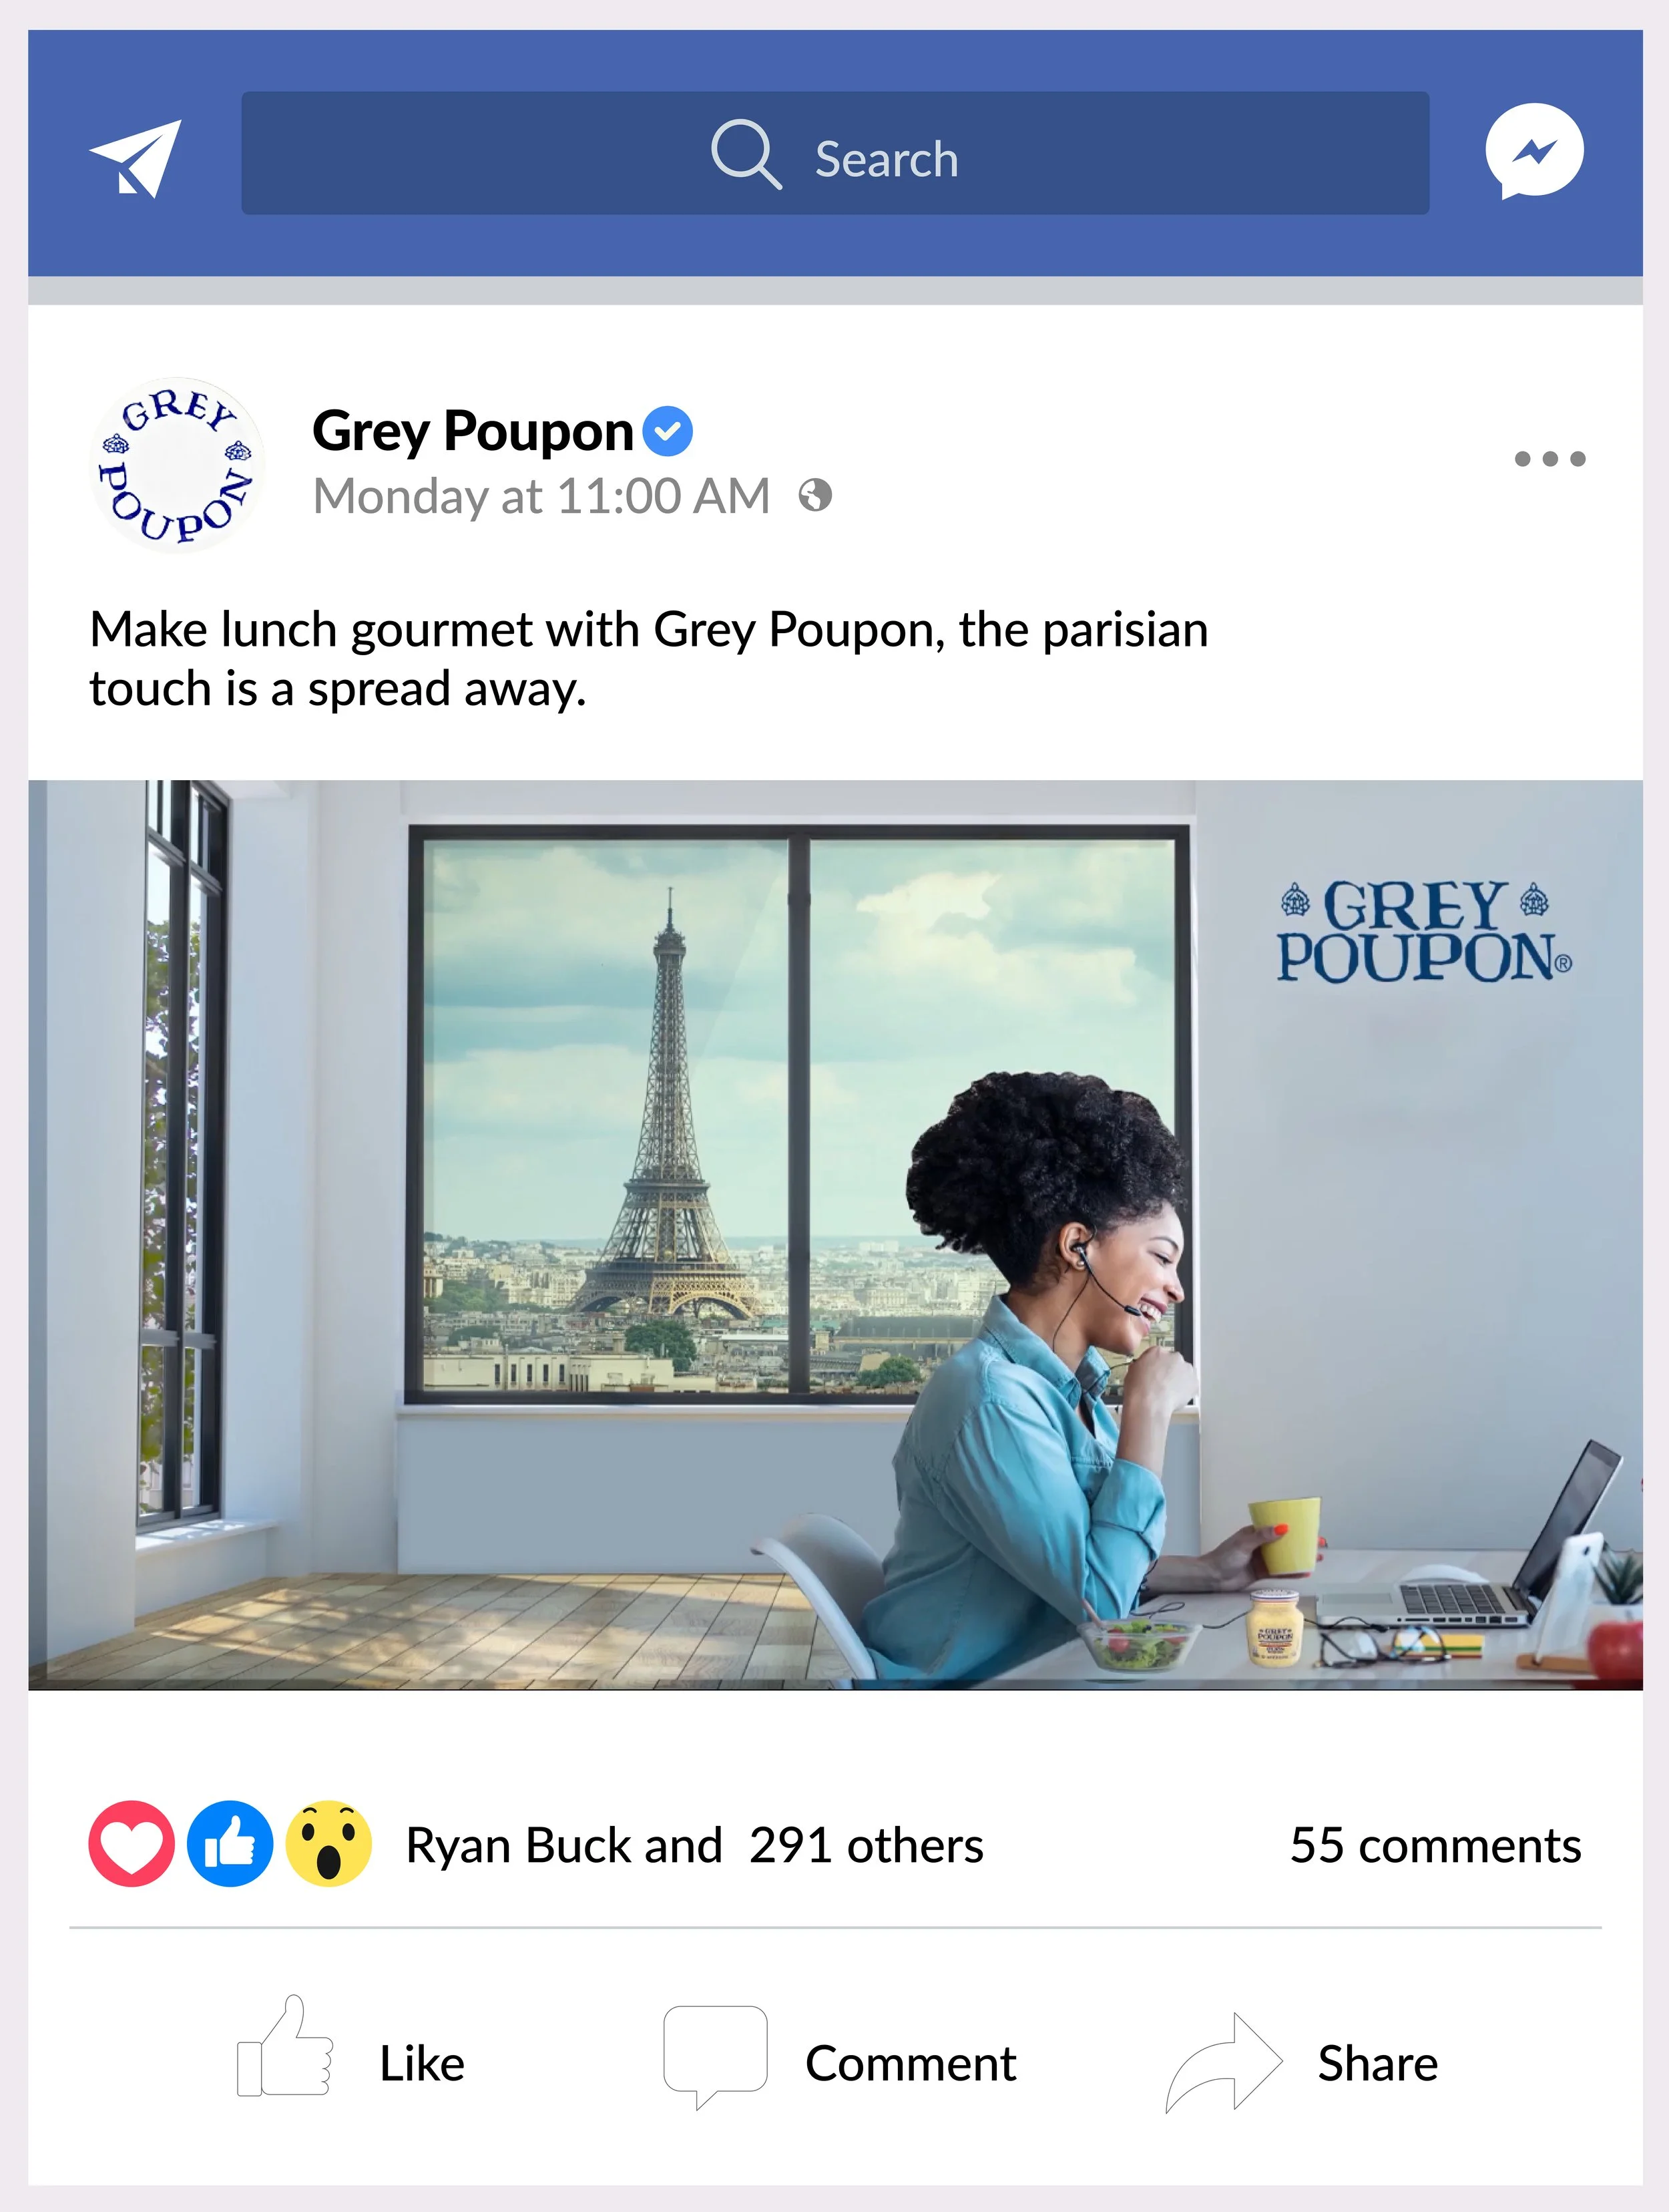The height and width of the screenshot is (2212, 1669).
Task: Open the 55 comments link
Action: coord(1435,1846)
